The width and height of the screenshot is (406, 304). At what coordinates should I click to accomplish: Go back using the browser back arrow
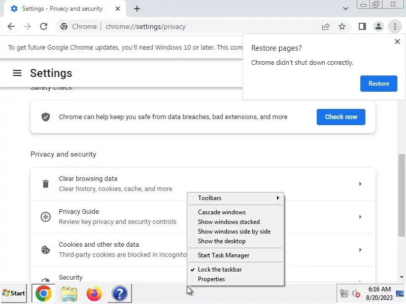(x=11, y=26)
